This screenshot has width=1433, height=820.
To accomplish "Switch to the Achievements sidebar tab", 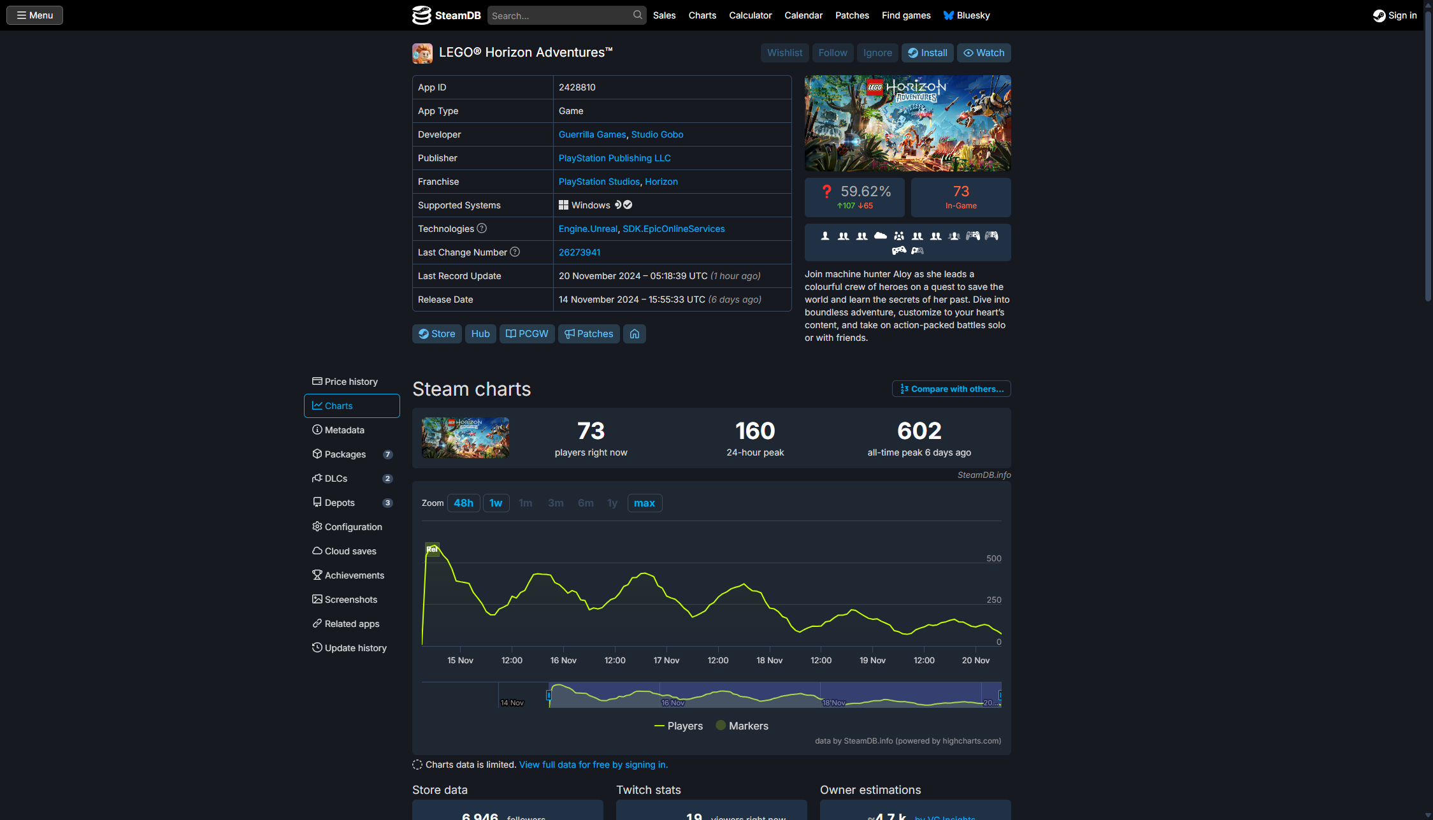I will point(354,575).
